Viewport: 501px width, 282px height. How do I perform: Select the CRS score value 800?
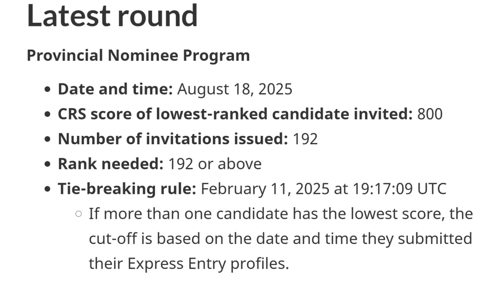click(430, 114)
